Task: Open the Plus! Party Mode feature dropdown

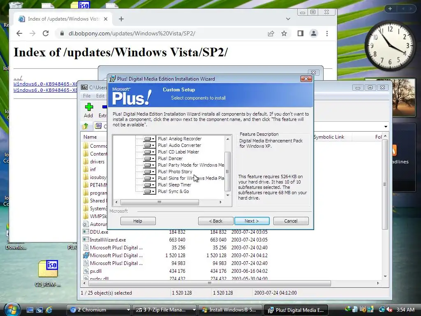Action: point(150,165)
